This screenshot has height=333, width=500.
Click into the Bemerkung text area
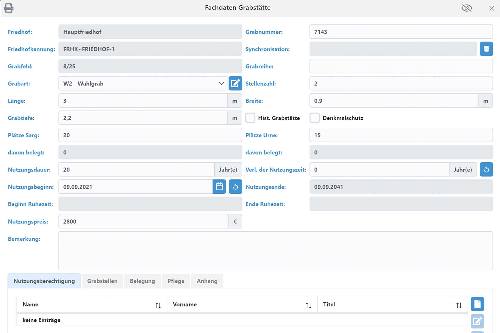click(275, 251)
